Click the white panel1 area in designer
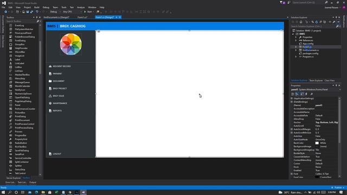Screen dimensions: 347x195 point(189,94)
